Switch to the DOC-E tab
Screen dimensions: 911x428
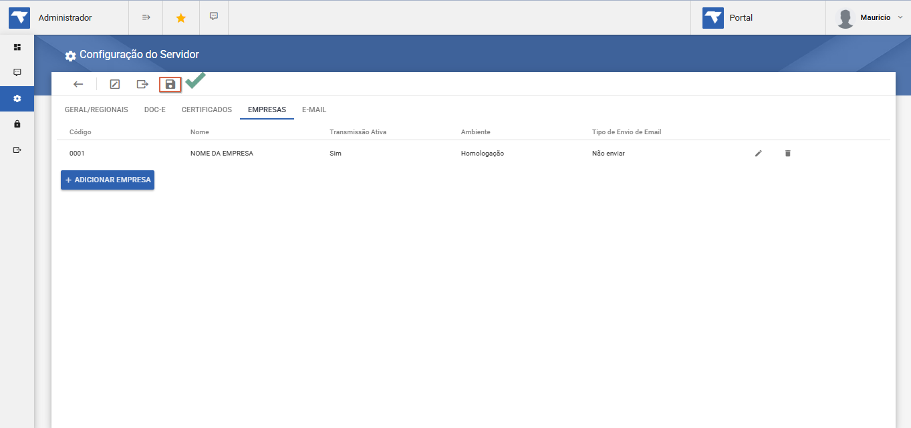coord(155,110)
